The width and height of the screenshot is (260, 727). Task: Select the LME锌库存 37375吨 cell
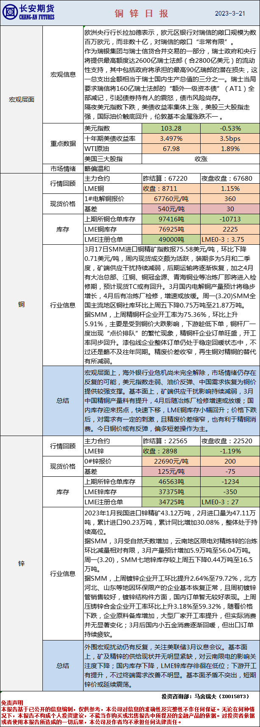(x=171, y=492)
